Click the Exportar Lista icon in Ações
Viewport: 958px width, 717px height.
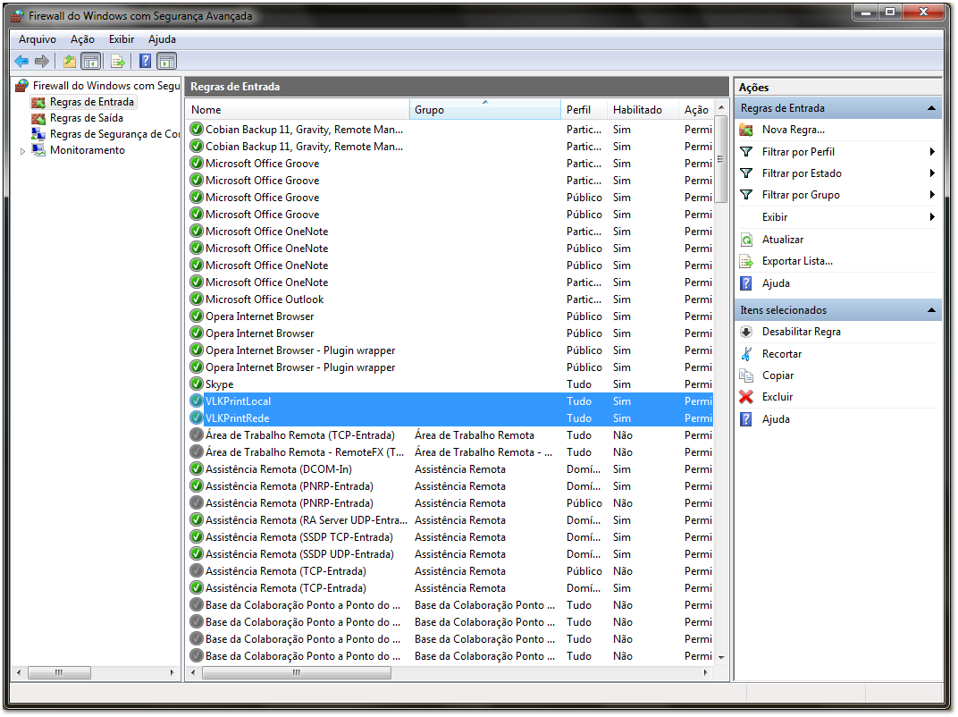pos(746,262)
